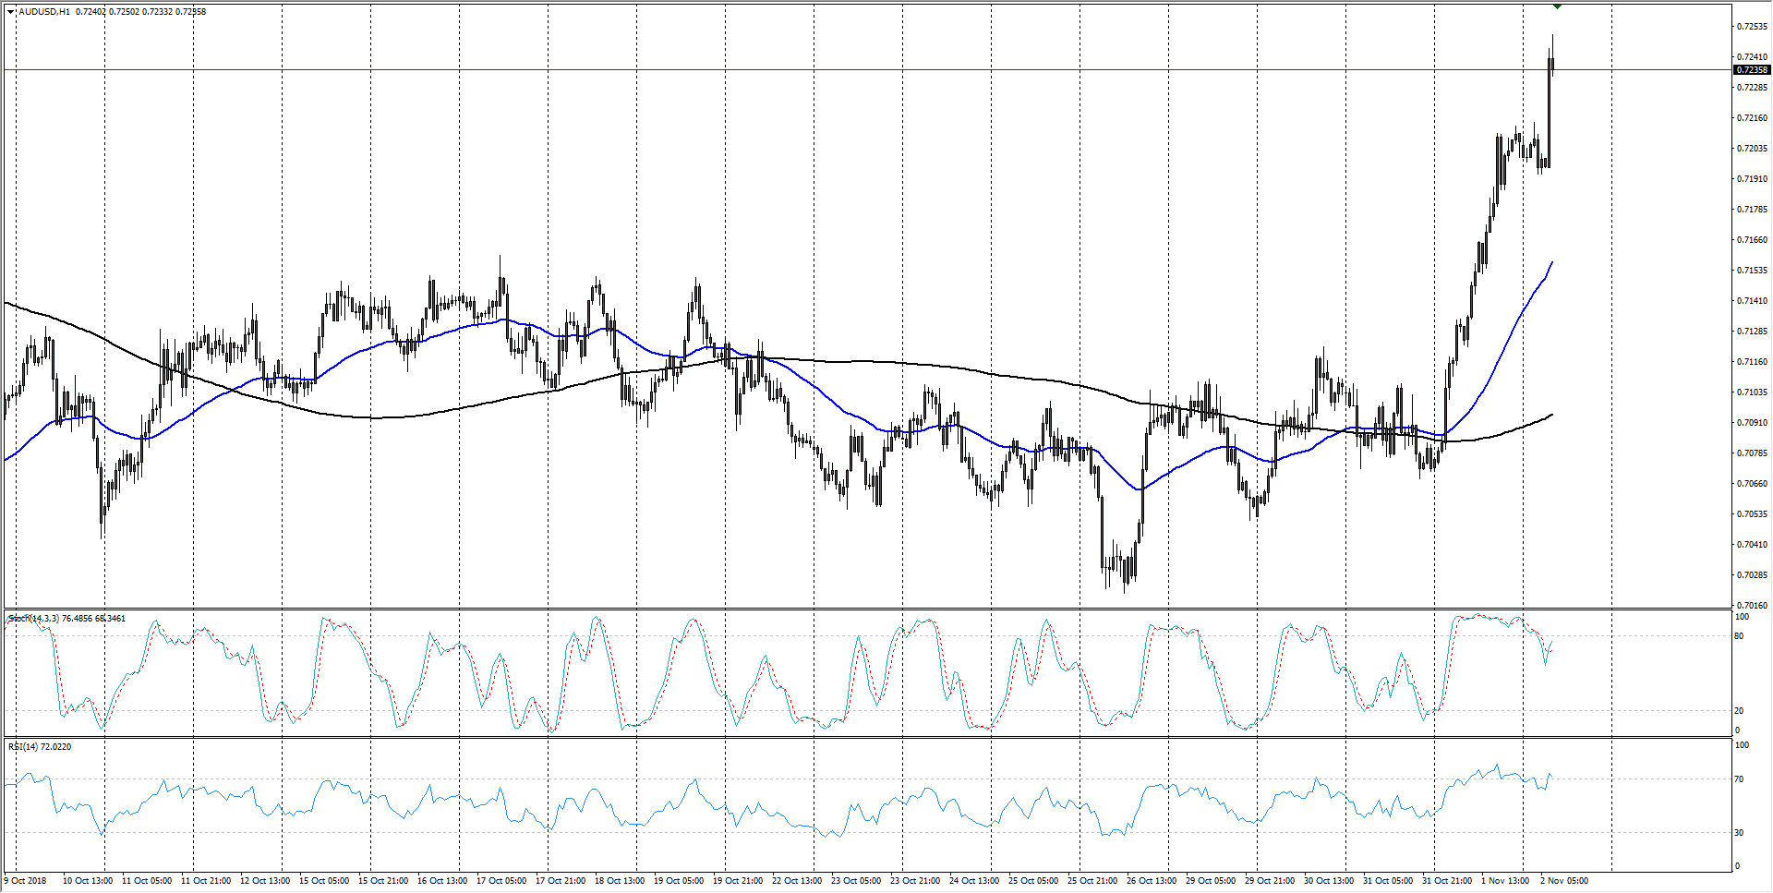Click the green chart shift triangle marker

pos(1557,6)
